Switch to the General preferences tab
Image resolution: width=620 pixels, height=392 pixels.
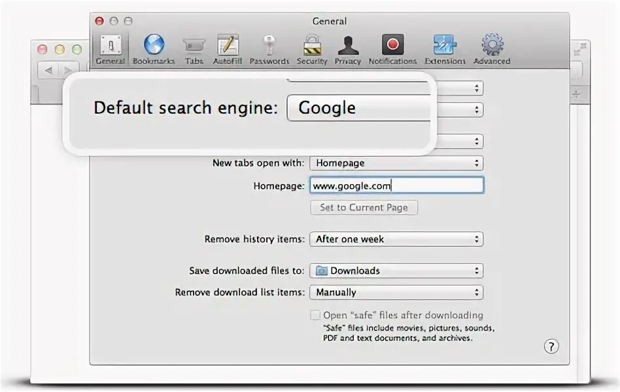[111, 49]
